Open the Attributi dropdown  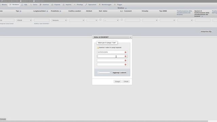92,20
